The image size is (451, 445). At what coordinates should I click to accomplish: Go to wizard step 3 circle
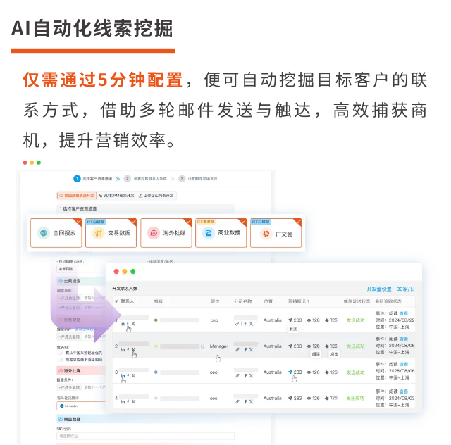[182, 179]
